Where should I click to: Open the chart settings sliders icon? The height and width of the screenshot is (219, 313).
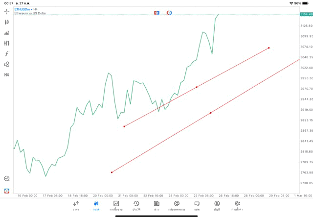pos(6,43)
